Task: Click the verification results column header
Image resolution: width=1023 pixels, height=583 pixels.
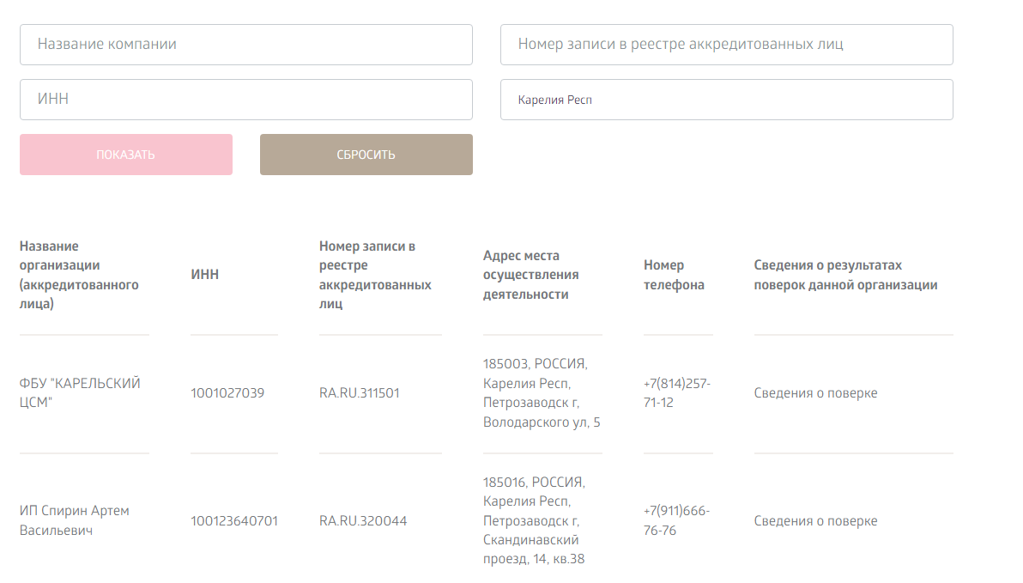Action: pos(844,275)
